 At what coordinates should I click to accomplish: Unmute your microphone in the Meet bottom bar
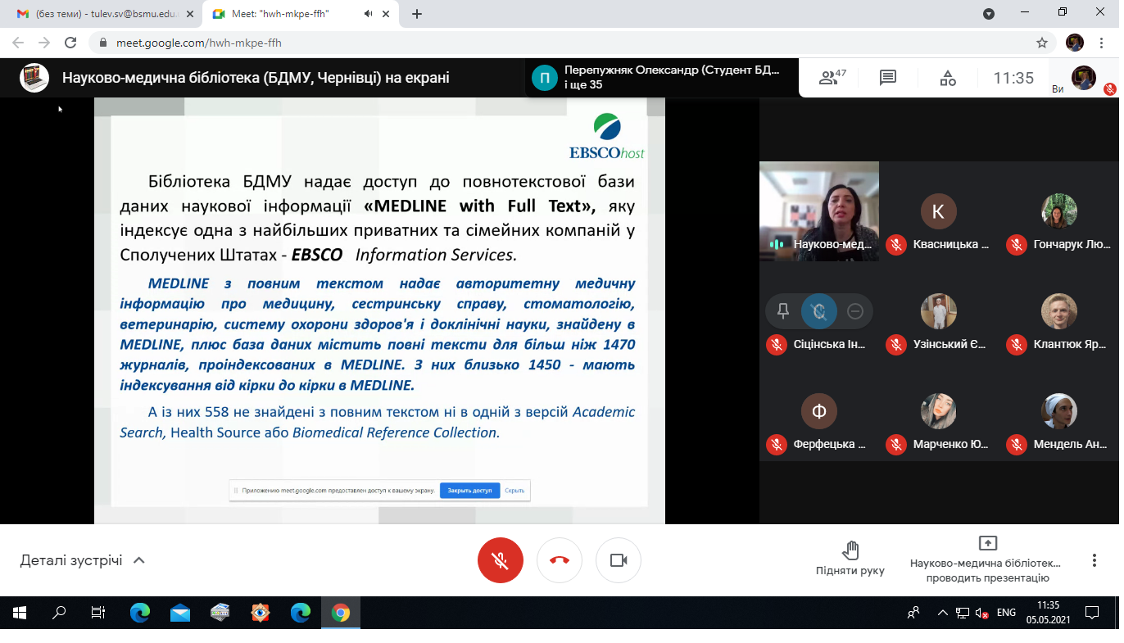click(x=501, y=560)
